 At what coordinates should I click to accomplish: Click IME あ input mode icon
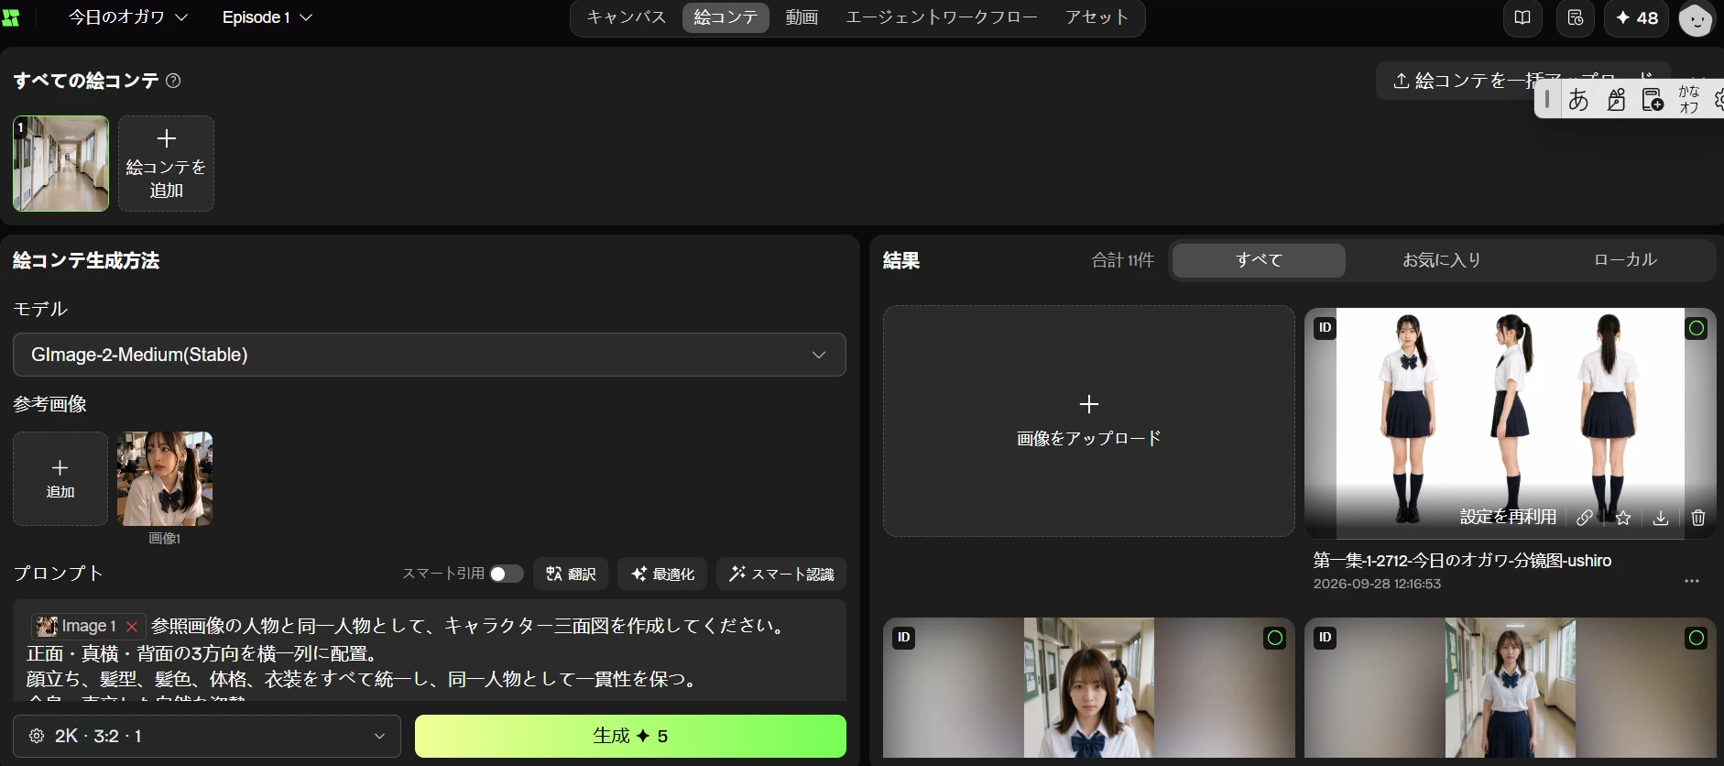pyautogui.click(x=1578, y=99)
